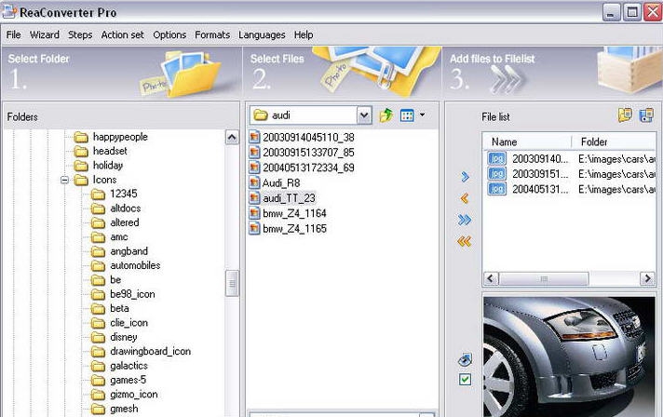Select the holiday folder
The image size is (663, 417).
point(108,165)
